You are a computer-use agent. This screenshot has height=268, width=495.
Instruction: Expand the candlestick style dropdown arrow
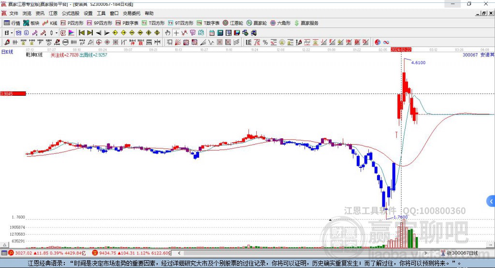[57, 33]
